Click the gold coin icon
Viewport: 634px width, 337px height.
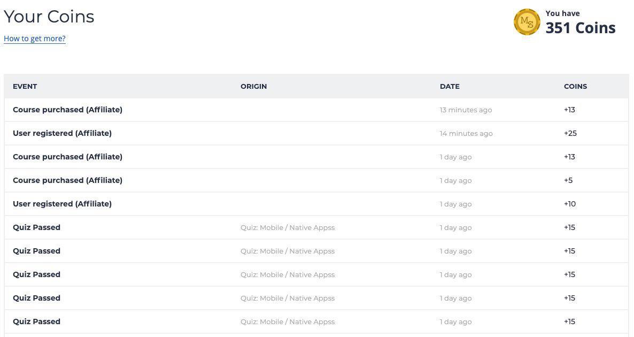[527, 22]
